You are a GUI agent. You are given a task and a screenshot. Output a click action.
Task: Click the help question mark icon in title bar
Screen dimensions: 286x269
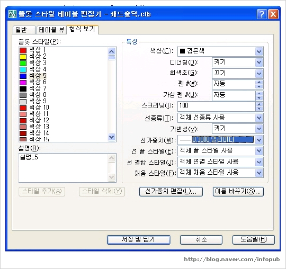pyautogui.click(x=262, y=14)
